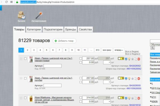Open the Каталог boxes icon
This screenshot has width=160, height=106.
click(x=22, y=15)
